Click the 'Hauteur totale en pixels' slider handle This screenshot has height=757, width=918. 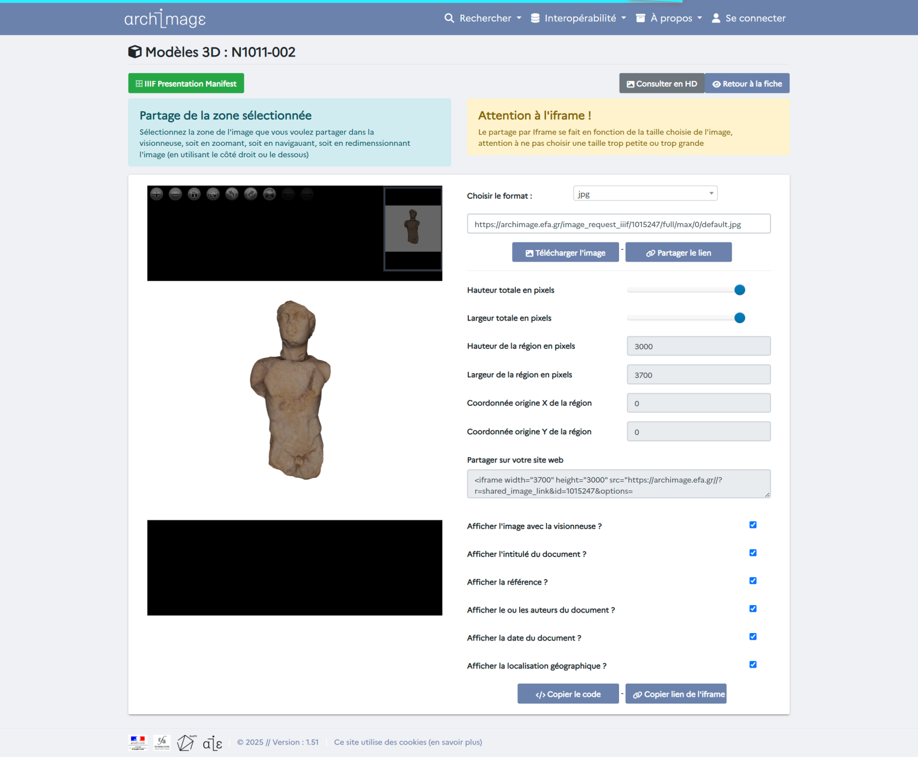[740, 290]
